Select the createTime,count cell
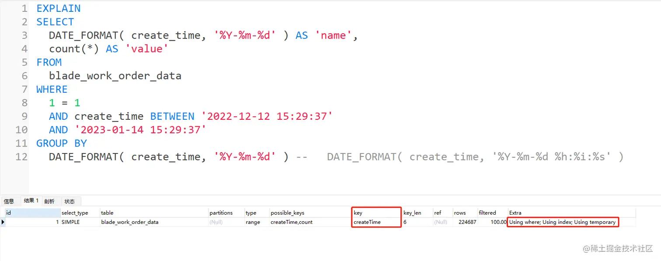 [311, 222]
